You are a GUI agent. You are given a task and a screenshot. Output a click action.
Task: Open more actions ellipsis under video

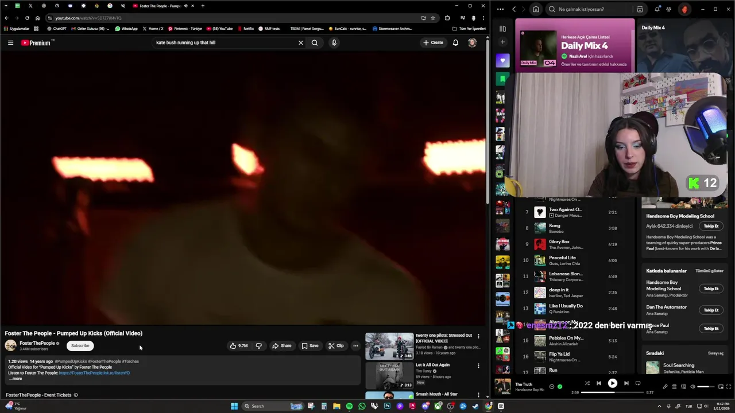(355, 345)
